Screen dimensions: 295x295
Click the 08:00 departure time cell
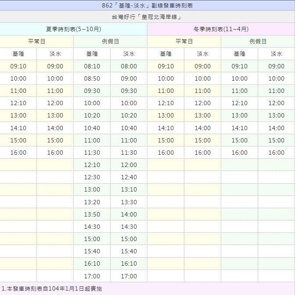pos(129,67)
